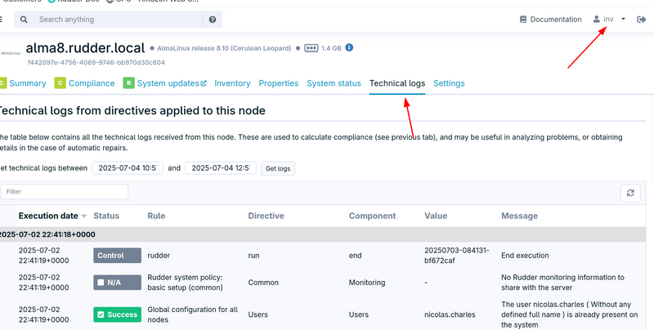Image resolution: width=654 pixels, height=330 pixels.
Task: Sort by the Directive column header
Action: coord(267,216)
